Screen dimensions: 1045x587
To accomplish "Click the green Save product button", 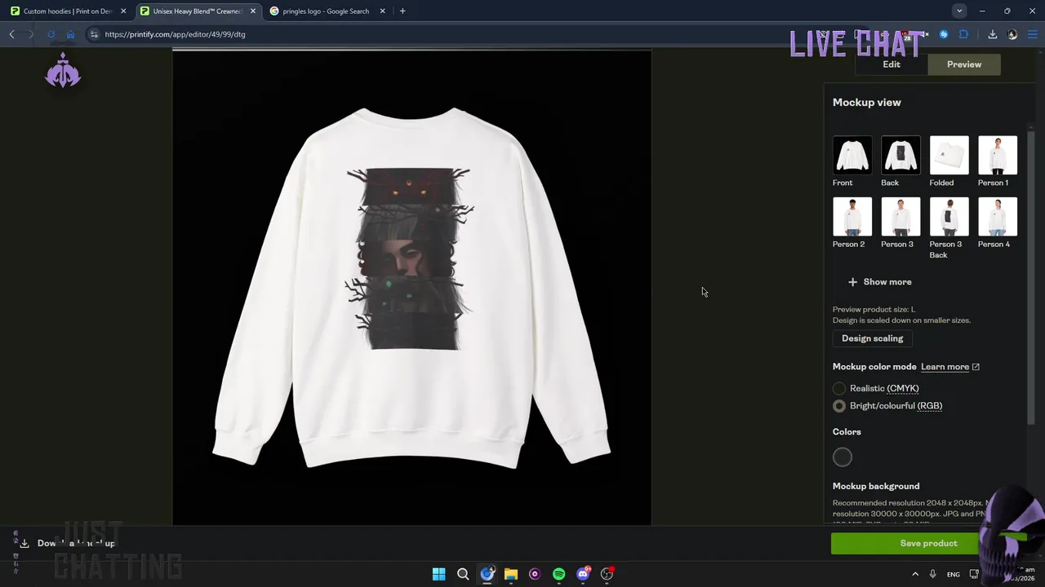I will pyautogui.click(x=928, y=543).
